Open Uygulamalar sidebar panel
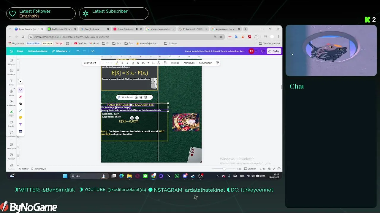The width and height of the screenshot is (380, 213). 11,134
